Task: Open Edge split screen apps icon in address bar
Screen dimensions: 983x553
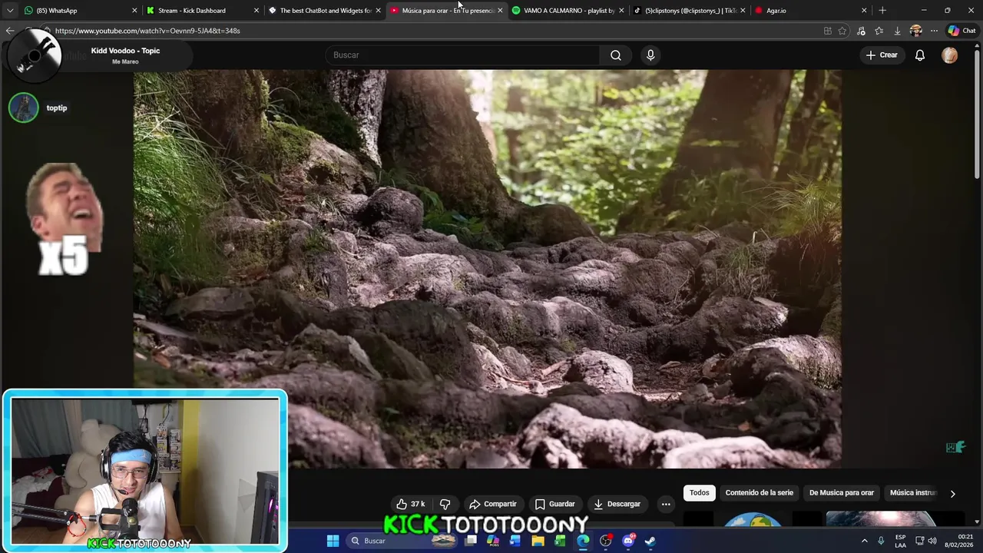Action: pos(827,31)
